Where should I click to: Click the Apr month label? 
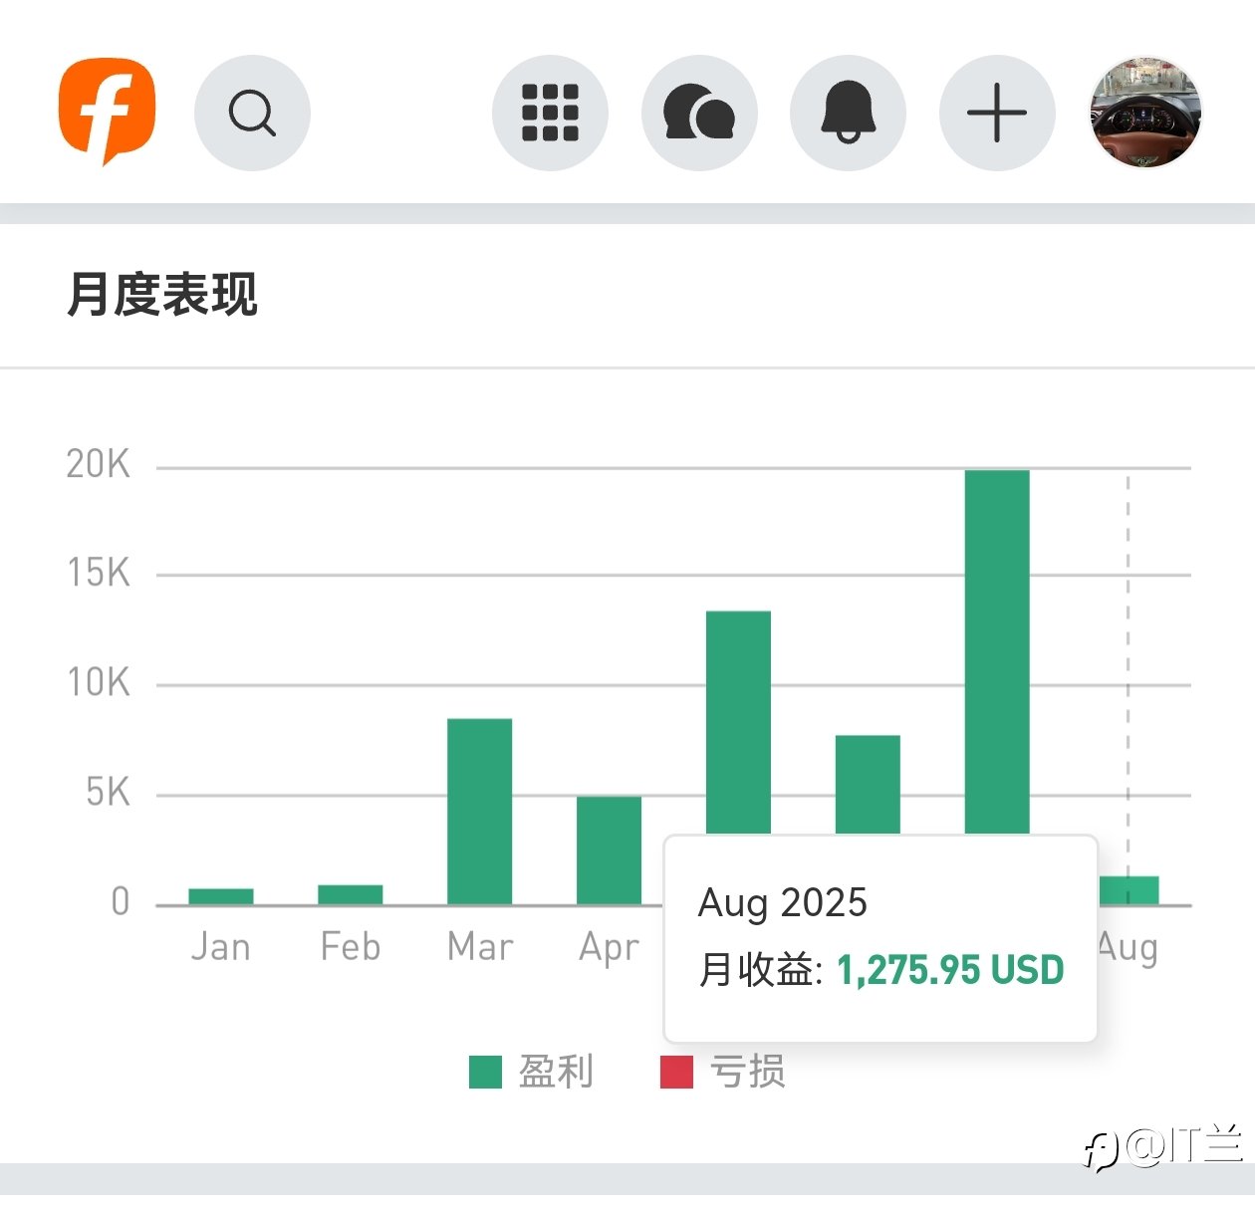click(x=609, y=948)
